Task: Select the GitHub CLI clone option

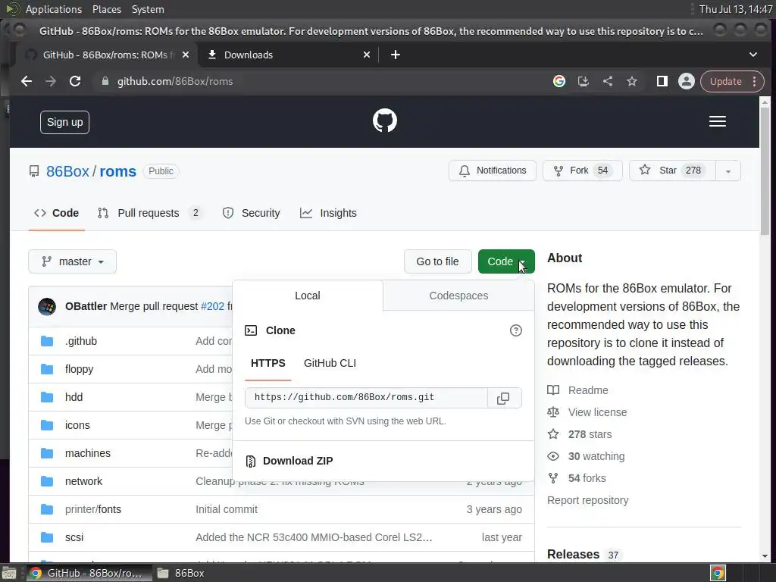Action: [330, 363]
